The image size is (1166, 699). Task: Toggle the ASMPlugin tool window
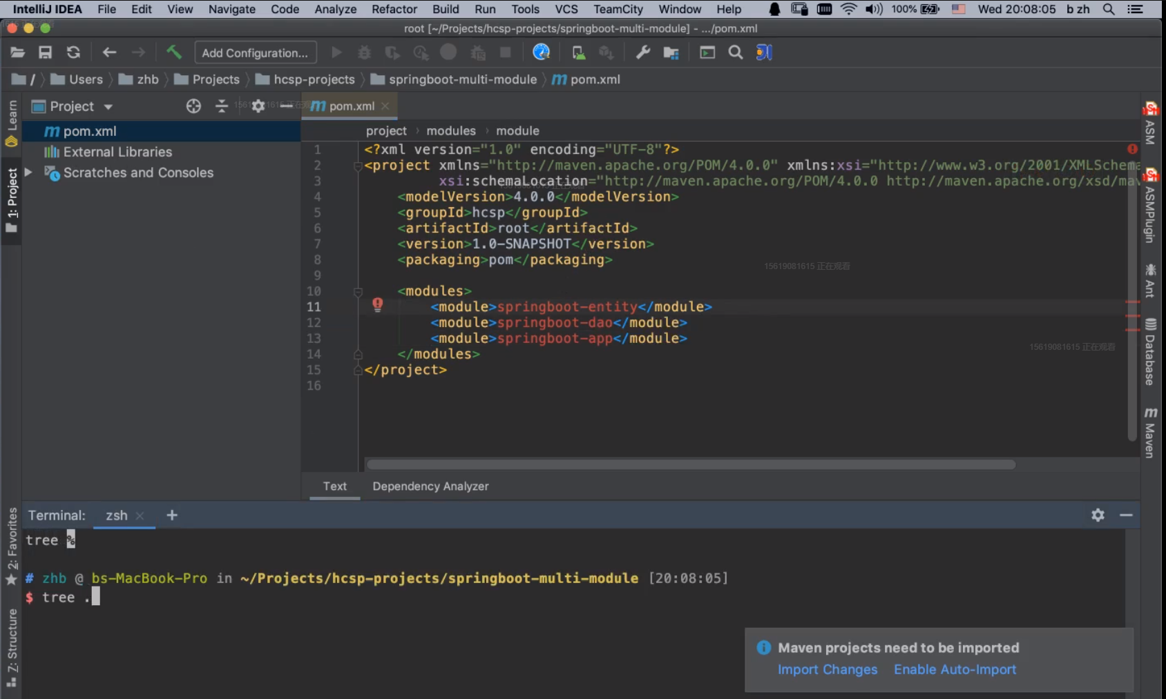click(1150, 206)
